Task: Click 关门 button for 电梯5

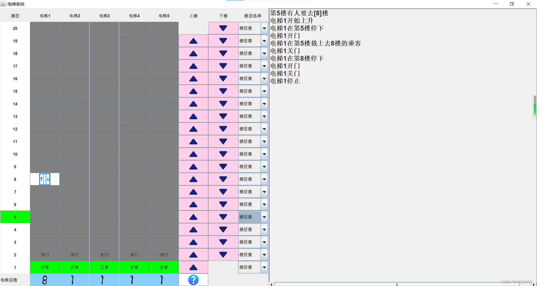Action: pyautogui.click(x=164, y=255)
